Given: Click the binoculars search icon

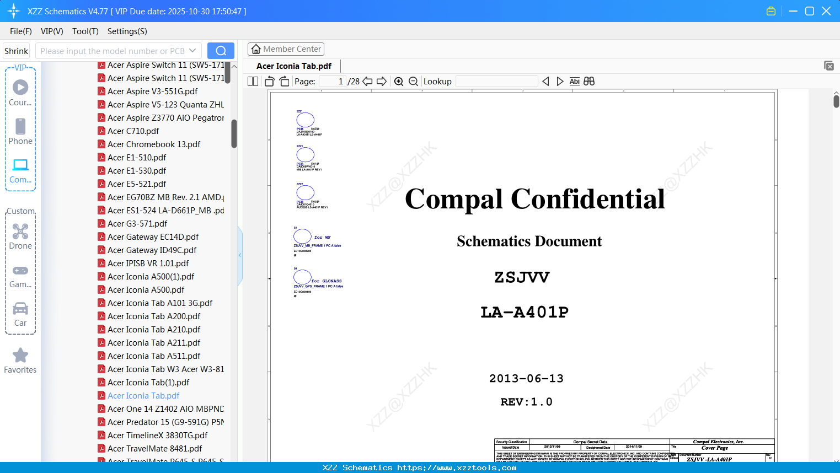Looking at the screenshot, I should coord(589,82).
